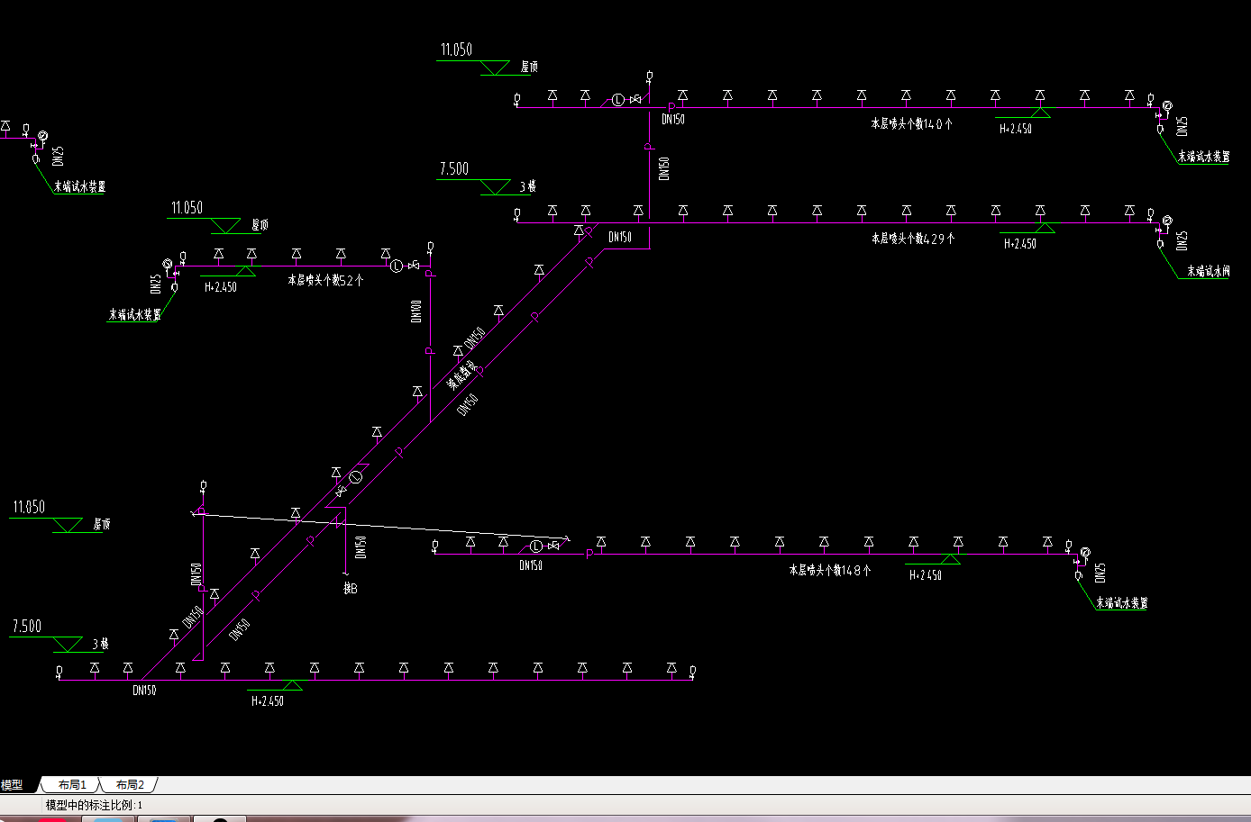Select H+2.450 elevation text on 52-sprinkler branch
The width and height of the screenshot is (1251, 822).
221,287
